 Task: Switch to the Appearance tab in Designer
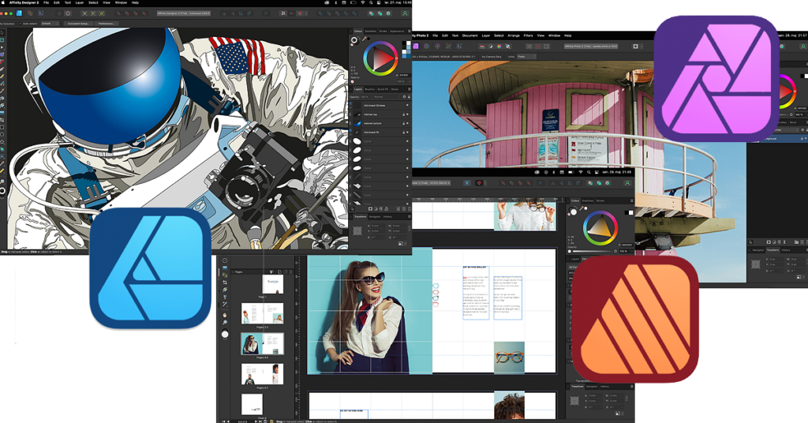(397, 32)
